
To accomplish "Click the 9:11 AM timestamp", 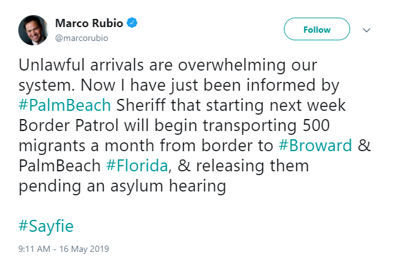I will pyautogui.click(x=33, y=248).
